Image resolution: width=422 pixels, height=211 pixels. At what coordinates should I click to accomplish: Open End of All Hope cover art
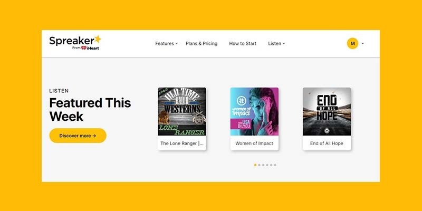pyautogui.click(x=327, y=111)
